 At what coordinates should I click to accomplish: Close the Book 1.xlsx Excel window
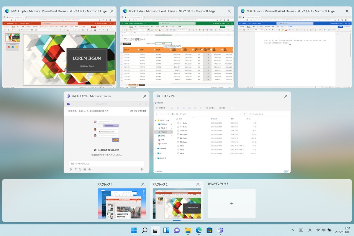point(229,11)
